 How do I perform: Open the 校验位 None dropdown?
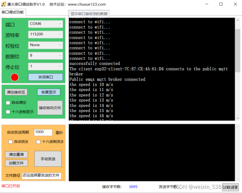[45, 45]
